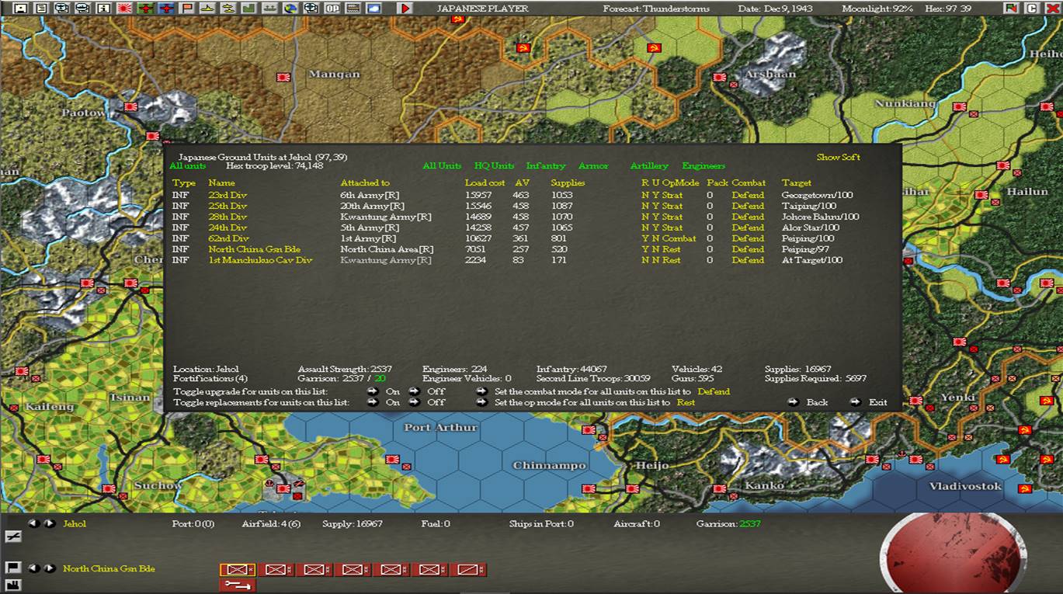Click the letter 'i' information toolbar icon
1063x594 pixels.
coord(104,9)
